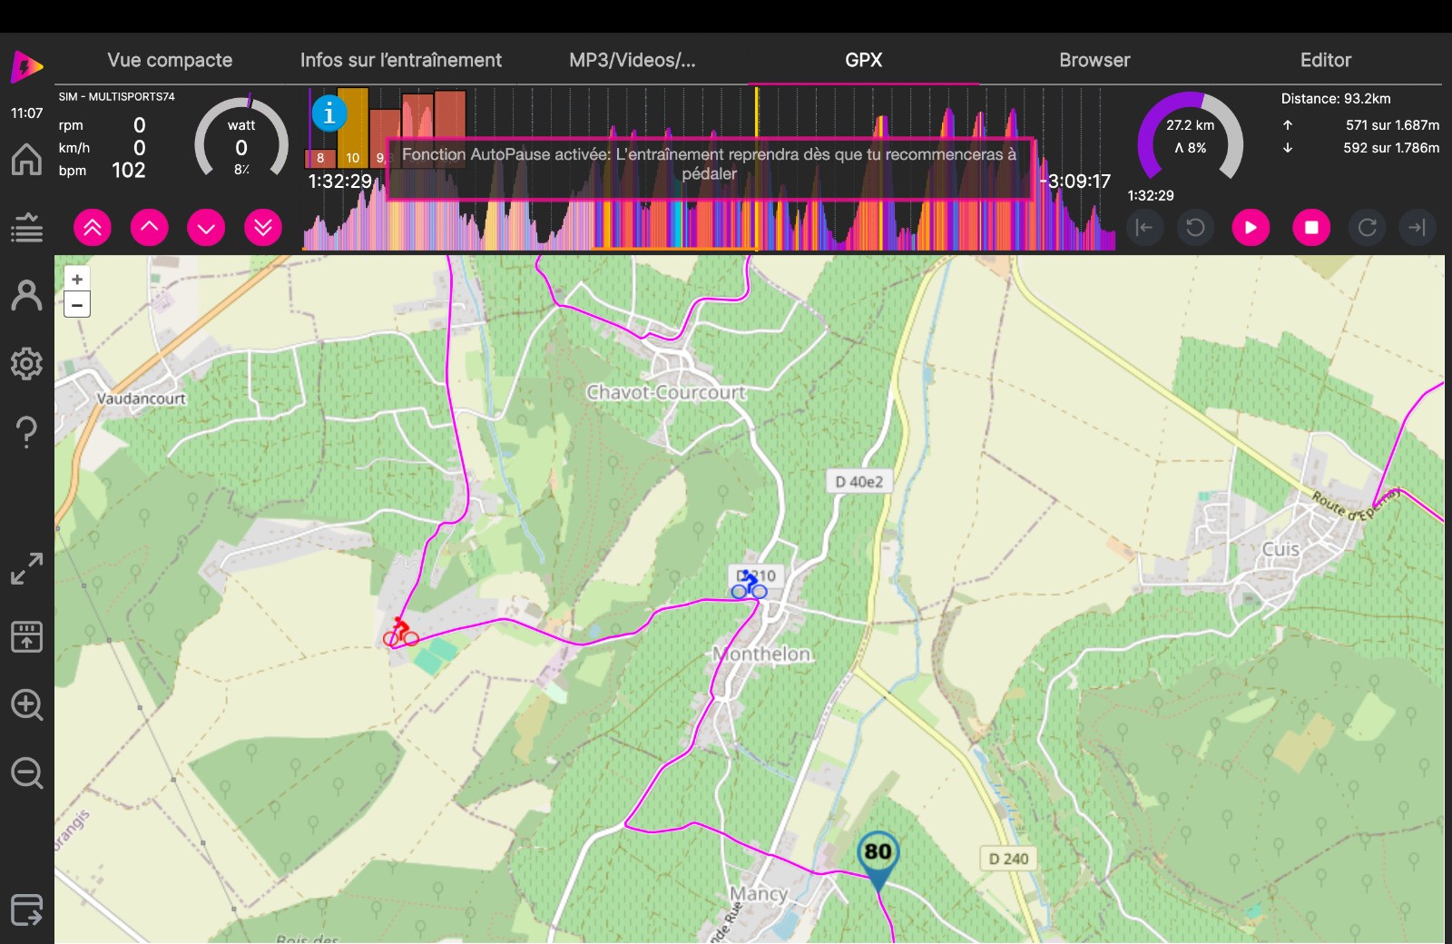Open the workout list icon in sidebar
This screenshot has width=1452, height=944.
(x=26, y=228)
